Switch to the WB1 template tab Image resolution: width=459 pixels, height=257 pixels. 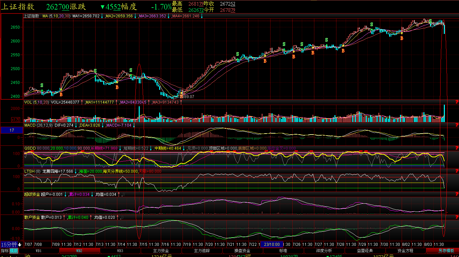click(39, 251)
